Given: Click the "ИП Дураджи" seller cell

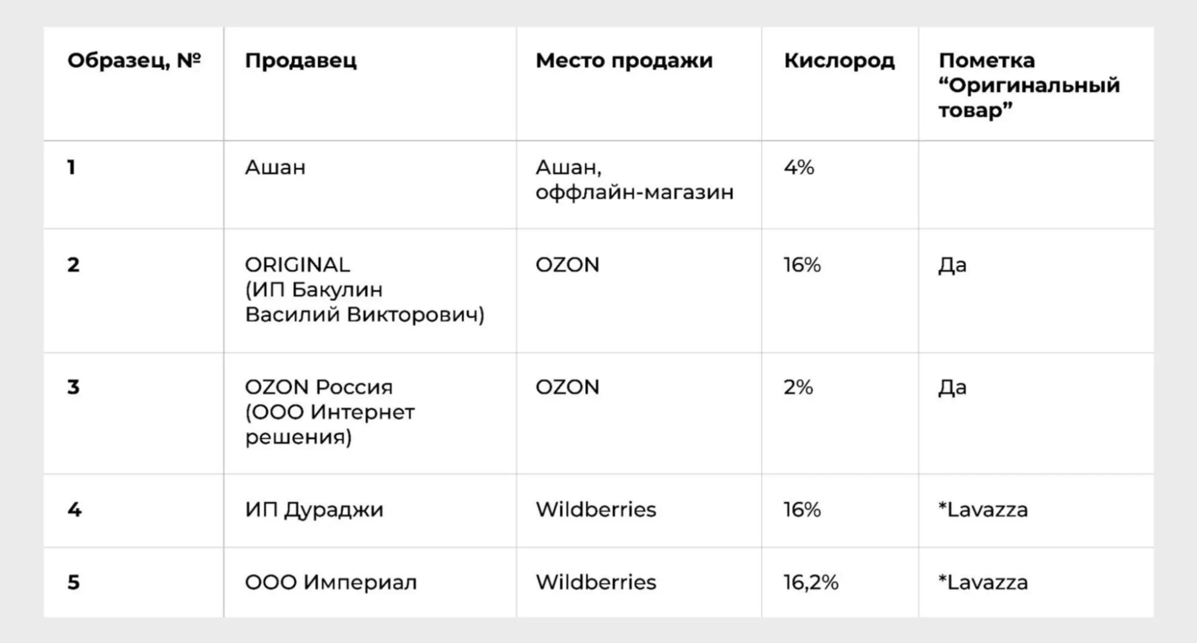Looking at the screenshot, I should 314,510.
